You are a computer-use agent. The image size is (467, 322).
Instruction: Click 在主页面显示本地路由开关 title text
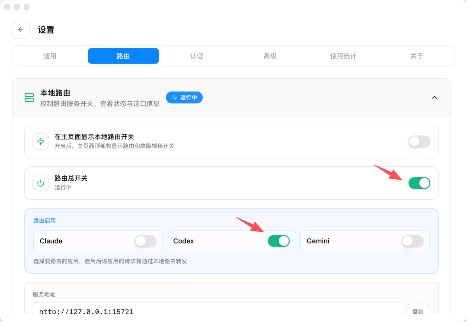pyautogui.click(x=94, y=137)
